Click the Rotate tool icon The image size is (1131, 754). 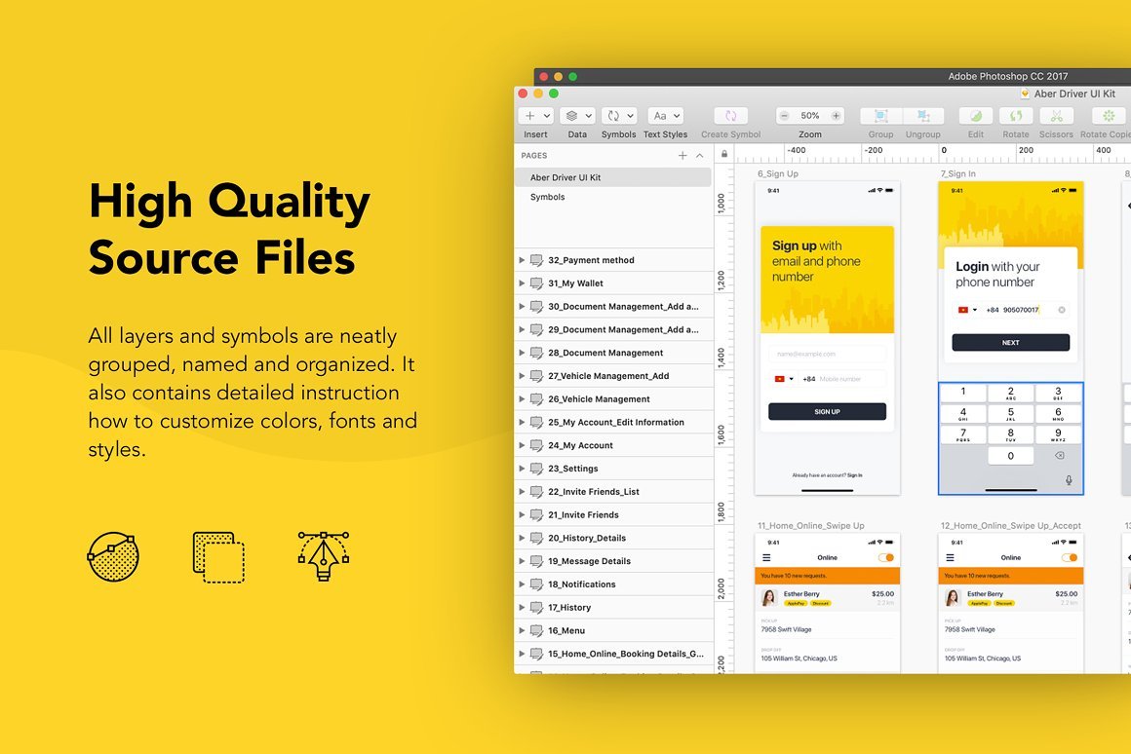pos(1015,116)
